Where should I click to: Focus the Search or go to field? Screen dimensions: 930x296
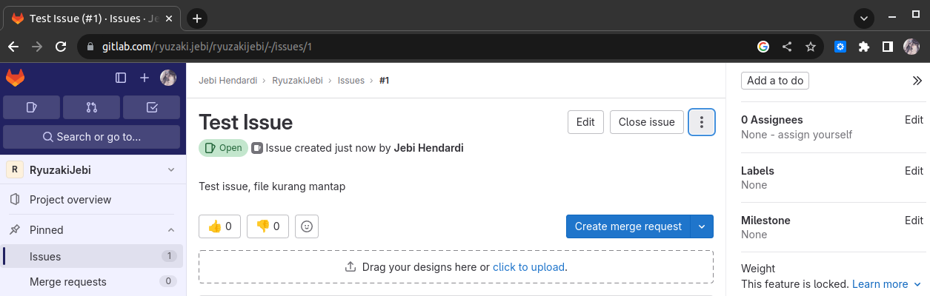click(x=92, y=137)
